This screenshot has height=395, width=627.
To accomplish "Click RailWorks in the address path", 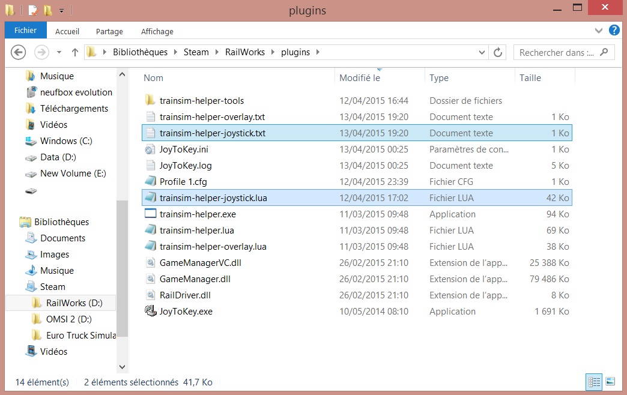I will (x=244, y=52).
